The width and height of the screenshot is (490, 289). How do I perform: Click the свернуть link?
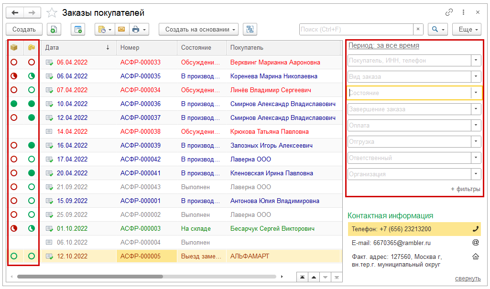[x=468, y=278]
